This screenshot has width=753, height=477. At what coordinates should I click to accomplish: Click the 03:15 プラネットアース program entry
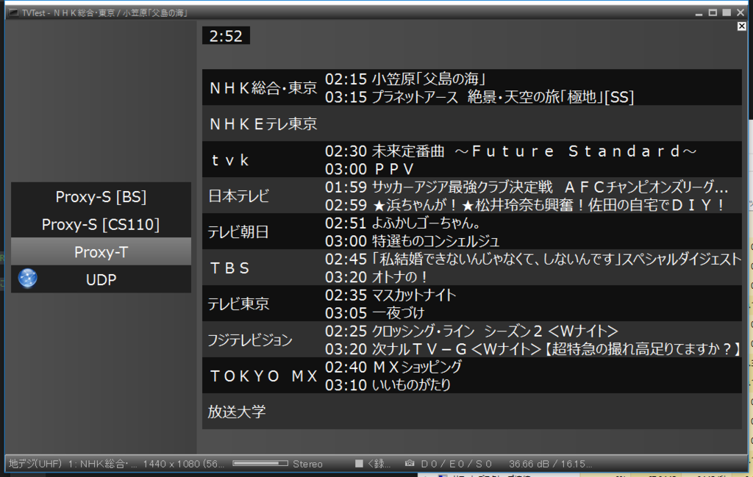click(x=479, y=97)
